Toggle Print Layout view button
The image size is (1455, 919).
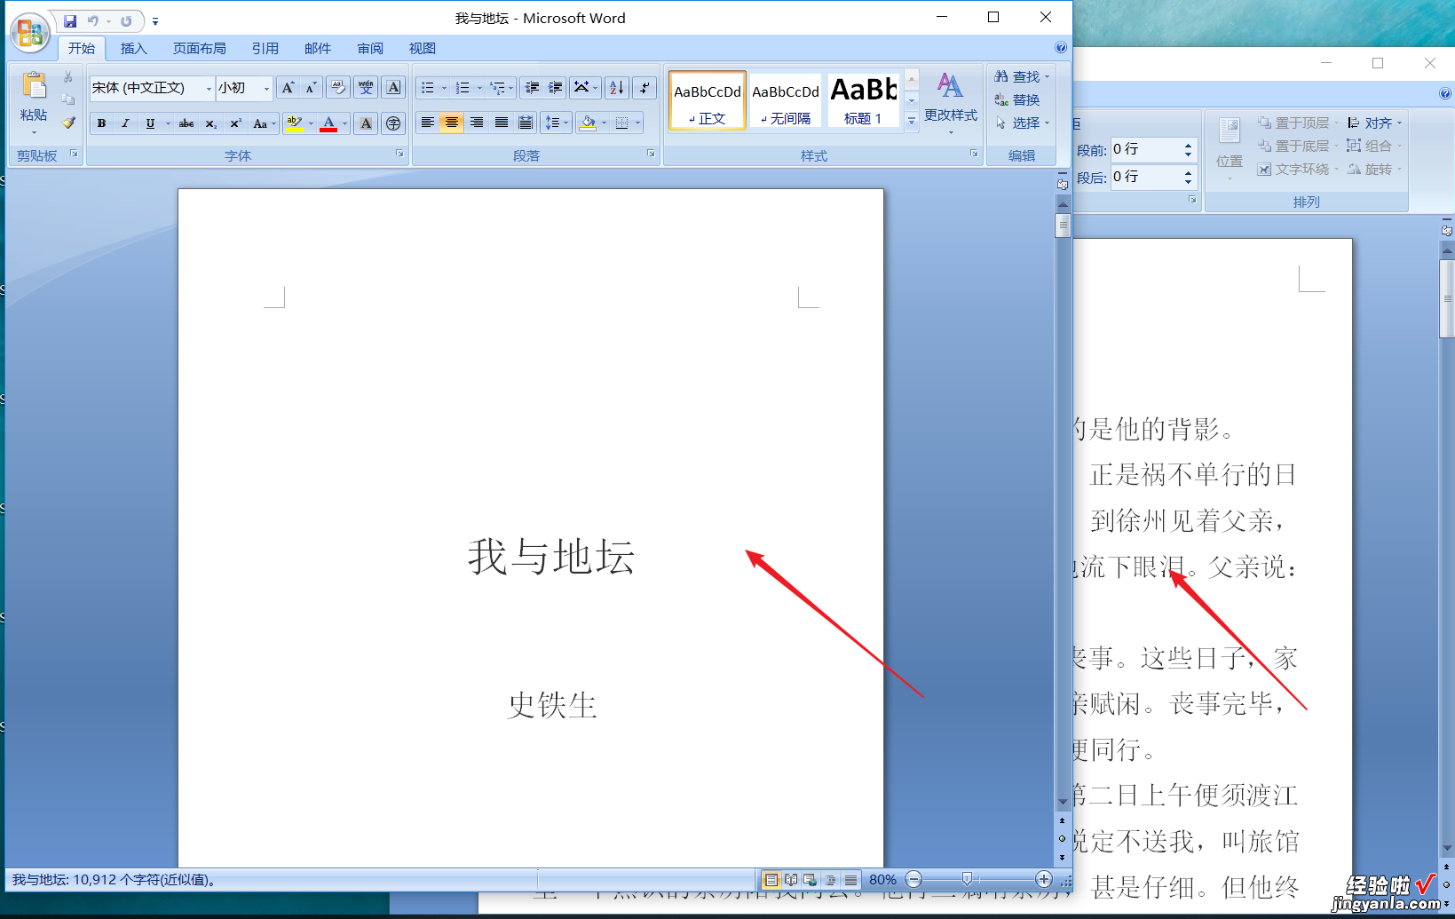(771, 880)
